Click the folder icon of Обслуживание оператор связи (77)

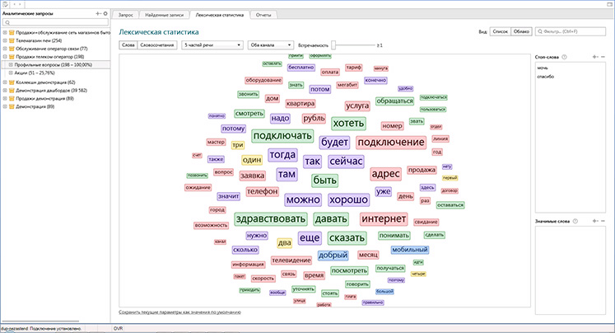click(12, 49)
